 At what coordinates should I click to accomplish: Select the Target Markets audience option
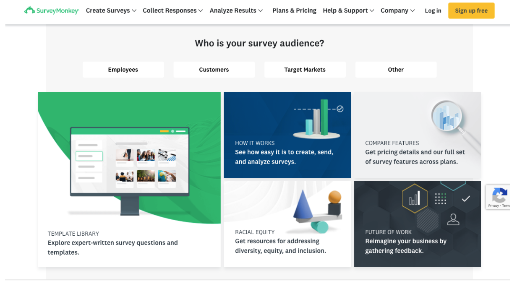pyautogui.click(x=305, y=70)
